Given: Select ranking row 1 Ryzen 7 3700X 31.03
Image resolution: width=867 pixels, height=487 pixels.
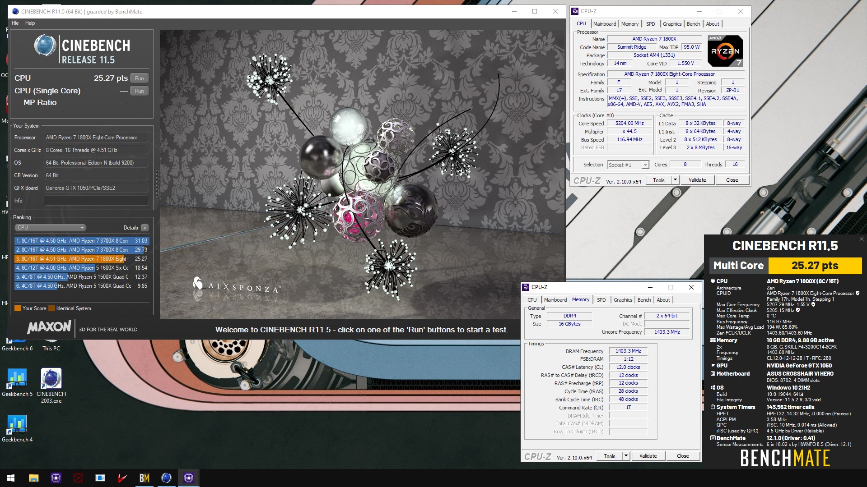Looking at the screenshot, I should click(81, 241).
